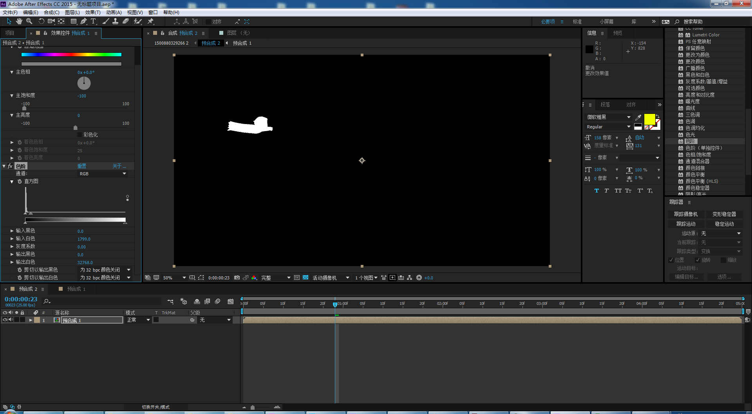This screenshot has height=414, width=752.
Task: Enable motion blur icon in timeline
Action: pos(218,301)
